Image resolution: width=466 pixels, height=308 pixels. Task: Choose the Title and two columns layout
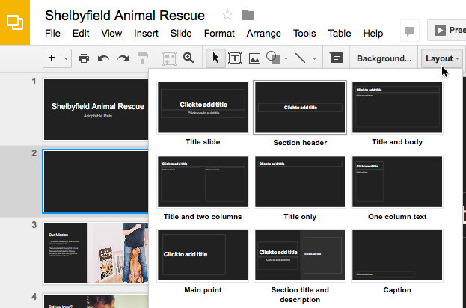click(x=203, y=182)
